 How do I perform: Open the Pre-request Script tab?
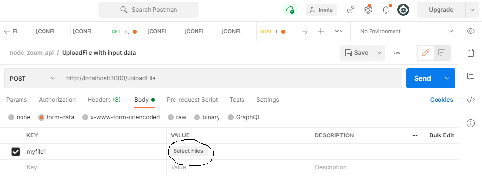pos(192,100)
